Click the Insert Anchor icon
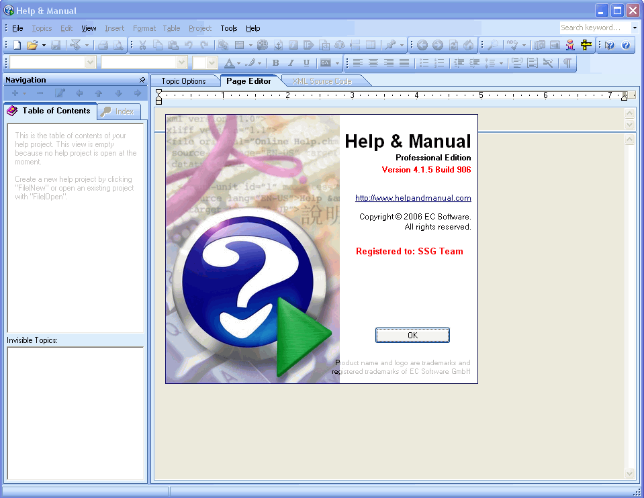This screenshot has width=644, height=498. (279, 45)
